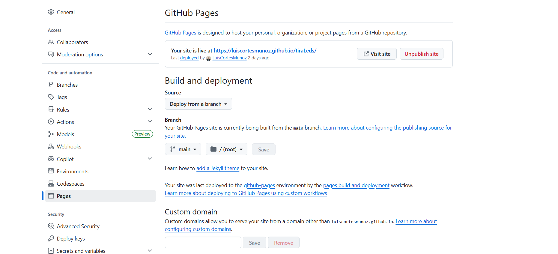558x254 pixels.
Task: Click the Actions play icon
Action: [51, 122]
